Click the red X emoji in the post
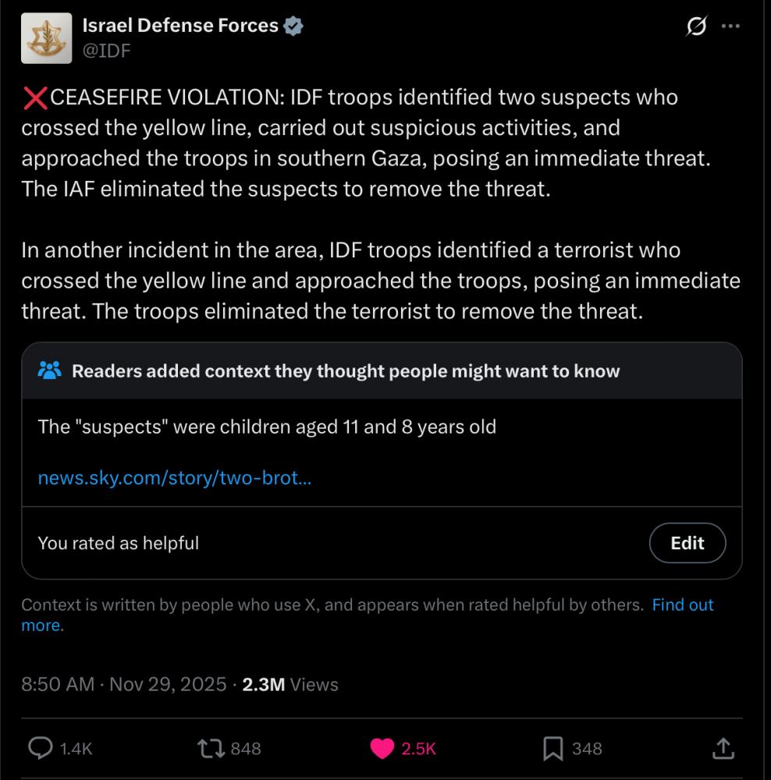Screen dimensions: 771x780 pos(35,98)
